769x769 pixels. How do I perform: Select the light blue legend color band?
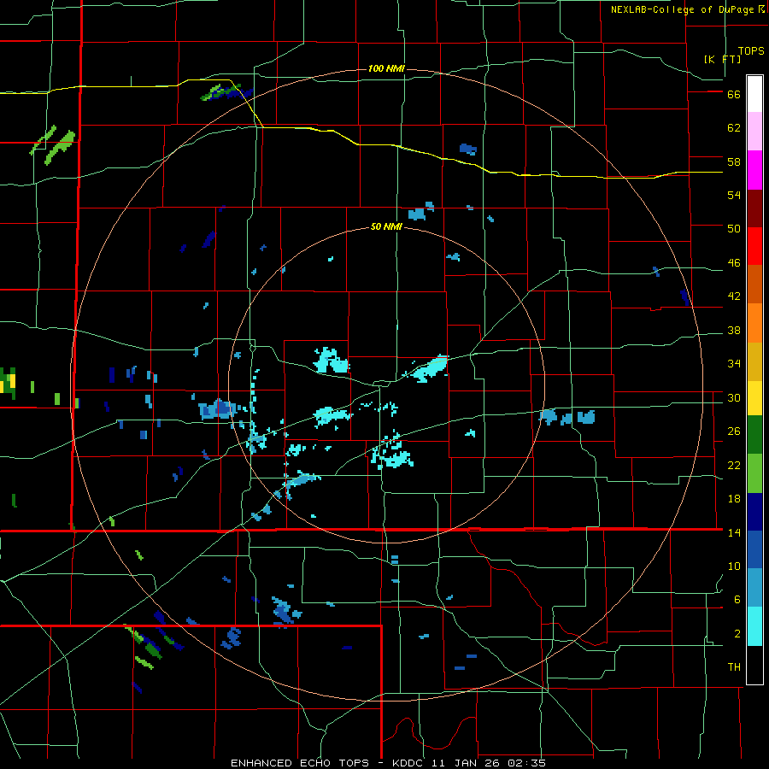click(x=754, y=588)
